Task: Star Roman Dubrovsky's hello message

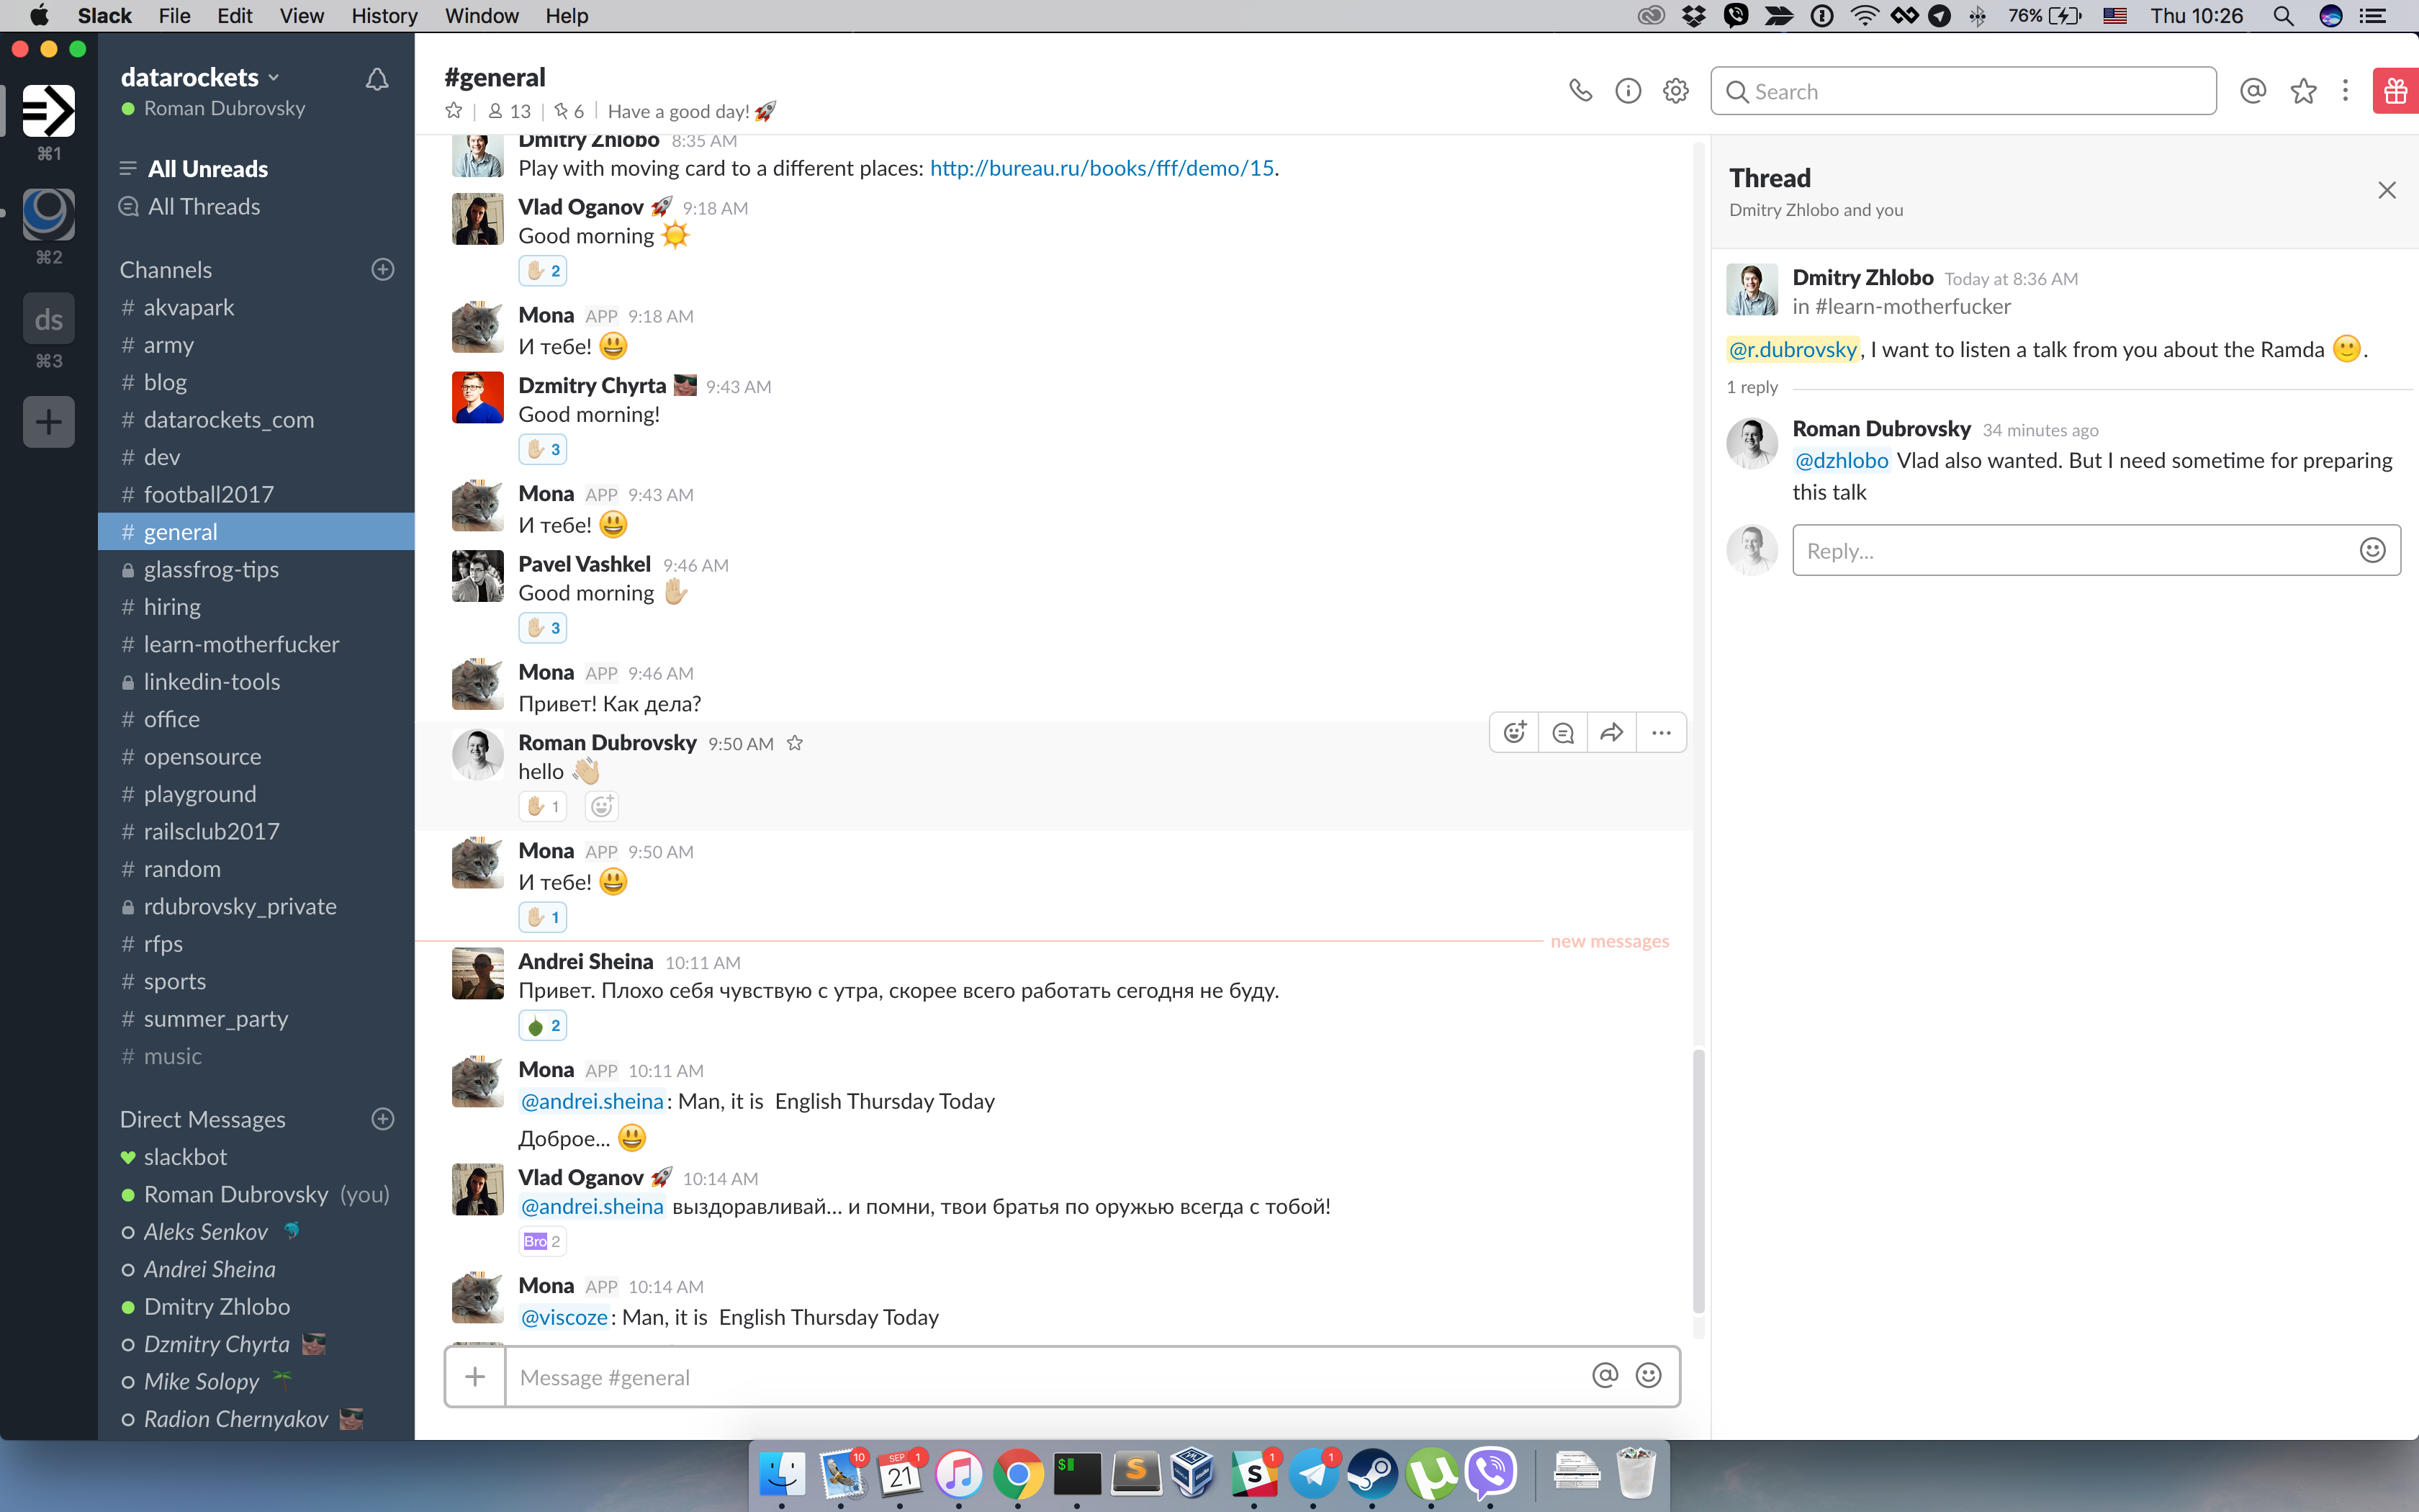Action: point(795,743)
